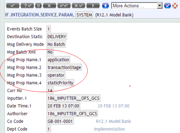Open the lifebuoy help icon
The height and width of the screenshot is (133, 180).
175,6
